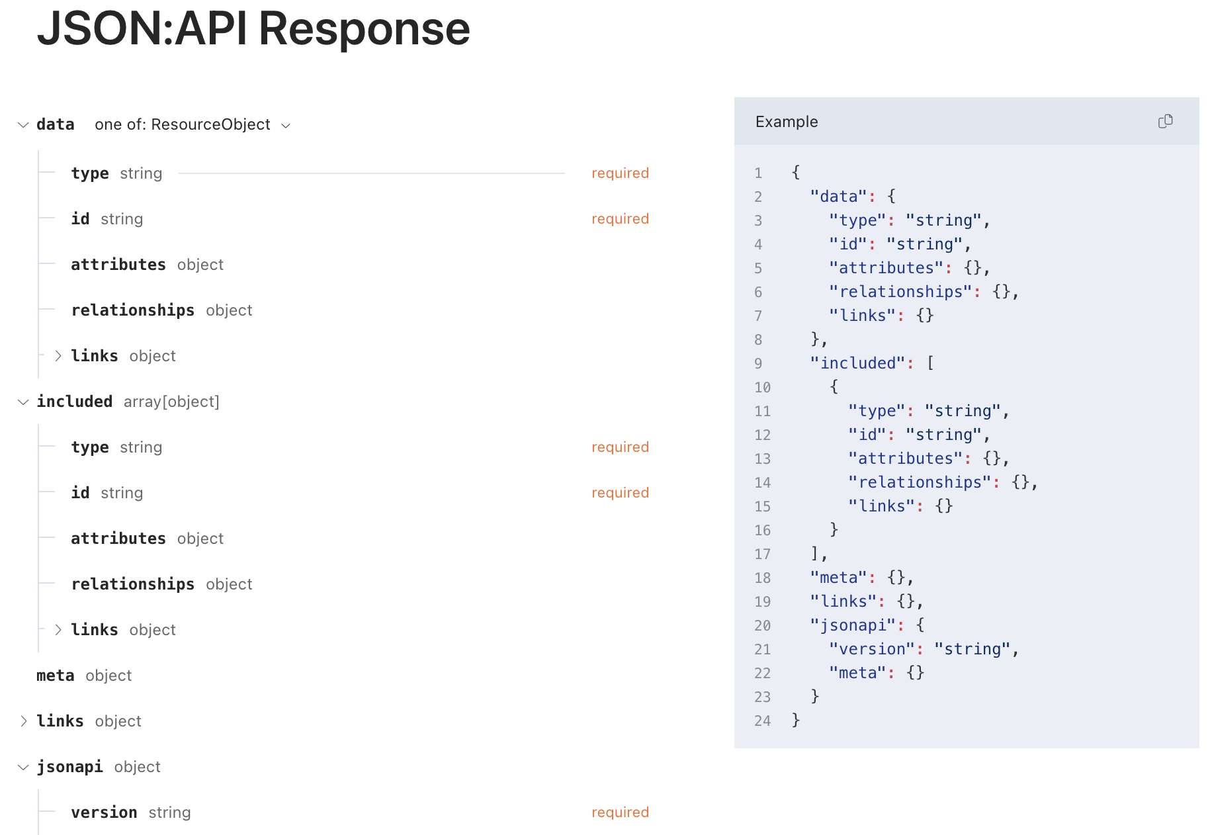Click code line 20 "jsonapi" key

tap(853, 625)
